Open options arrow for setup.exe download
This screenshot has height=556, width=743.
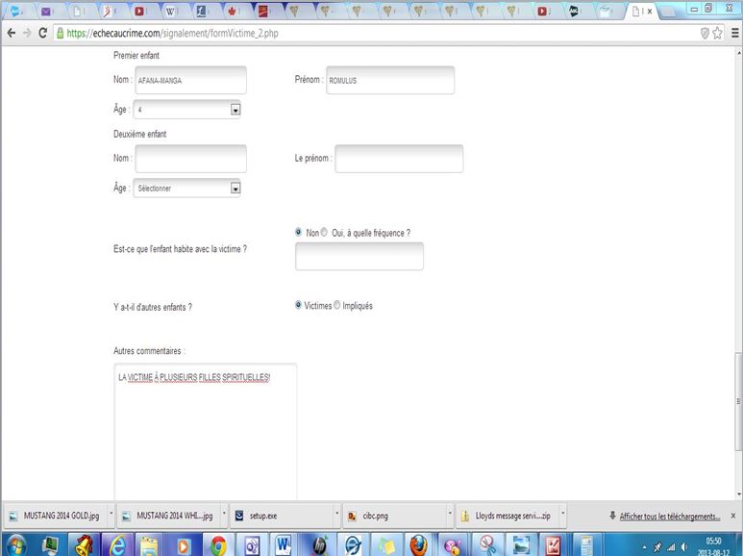tap(338, 515)
